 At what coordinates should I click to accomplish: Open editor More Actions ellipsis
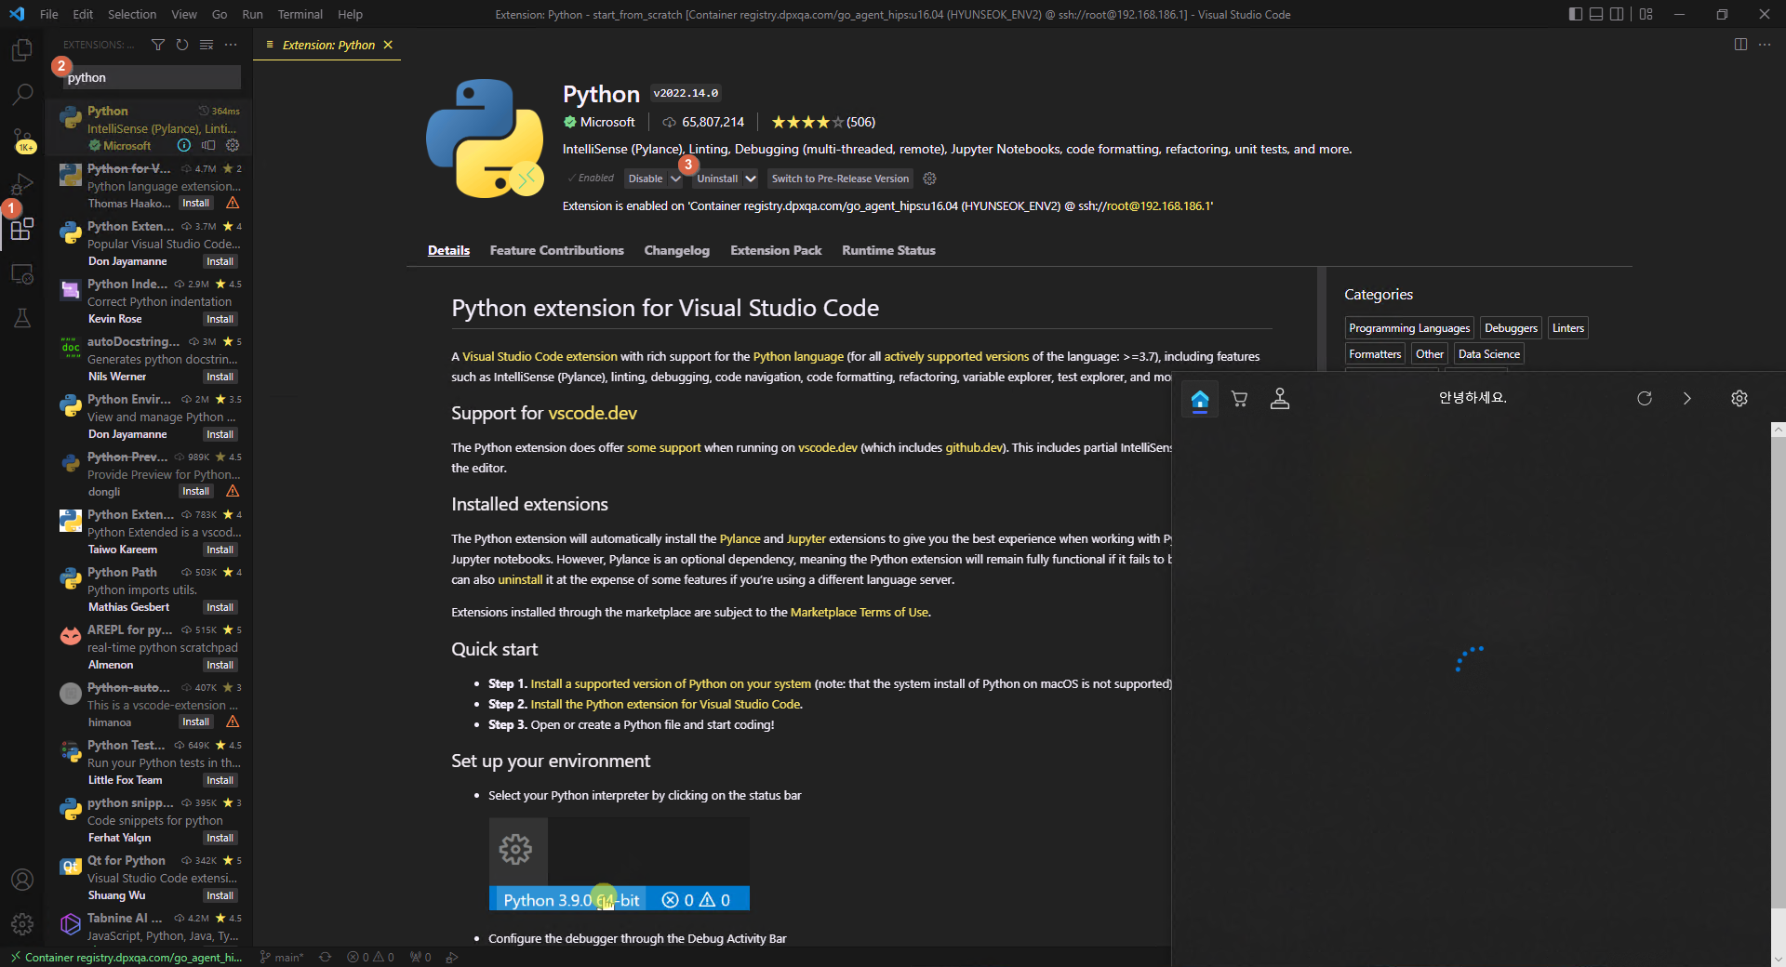point(1765,45)
